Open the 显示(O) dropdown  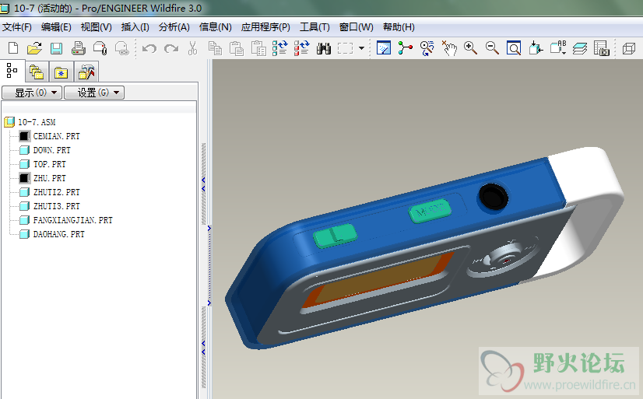coord(32,93)
